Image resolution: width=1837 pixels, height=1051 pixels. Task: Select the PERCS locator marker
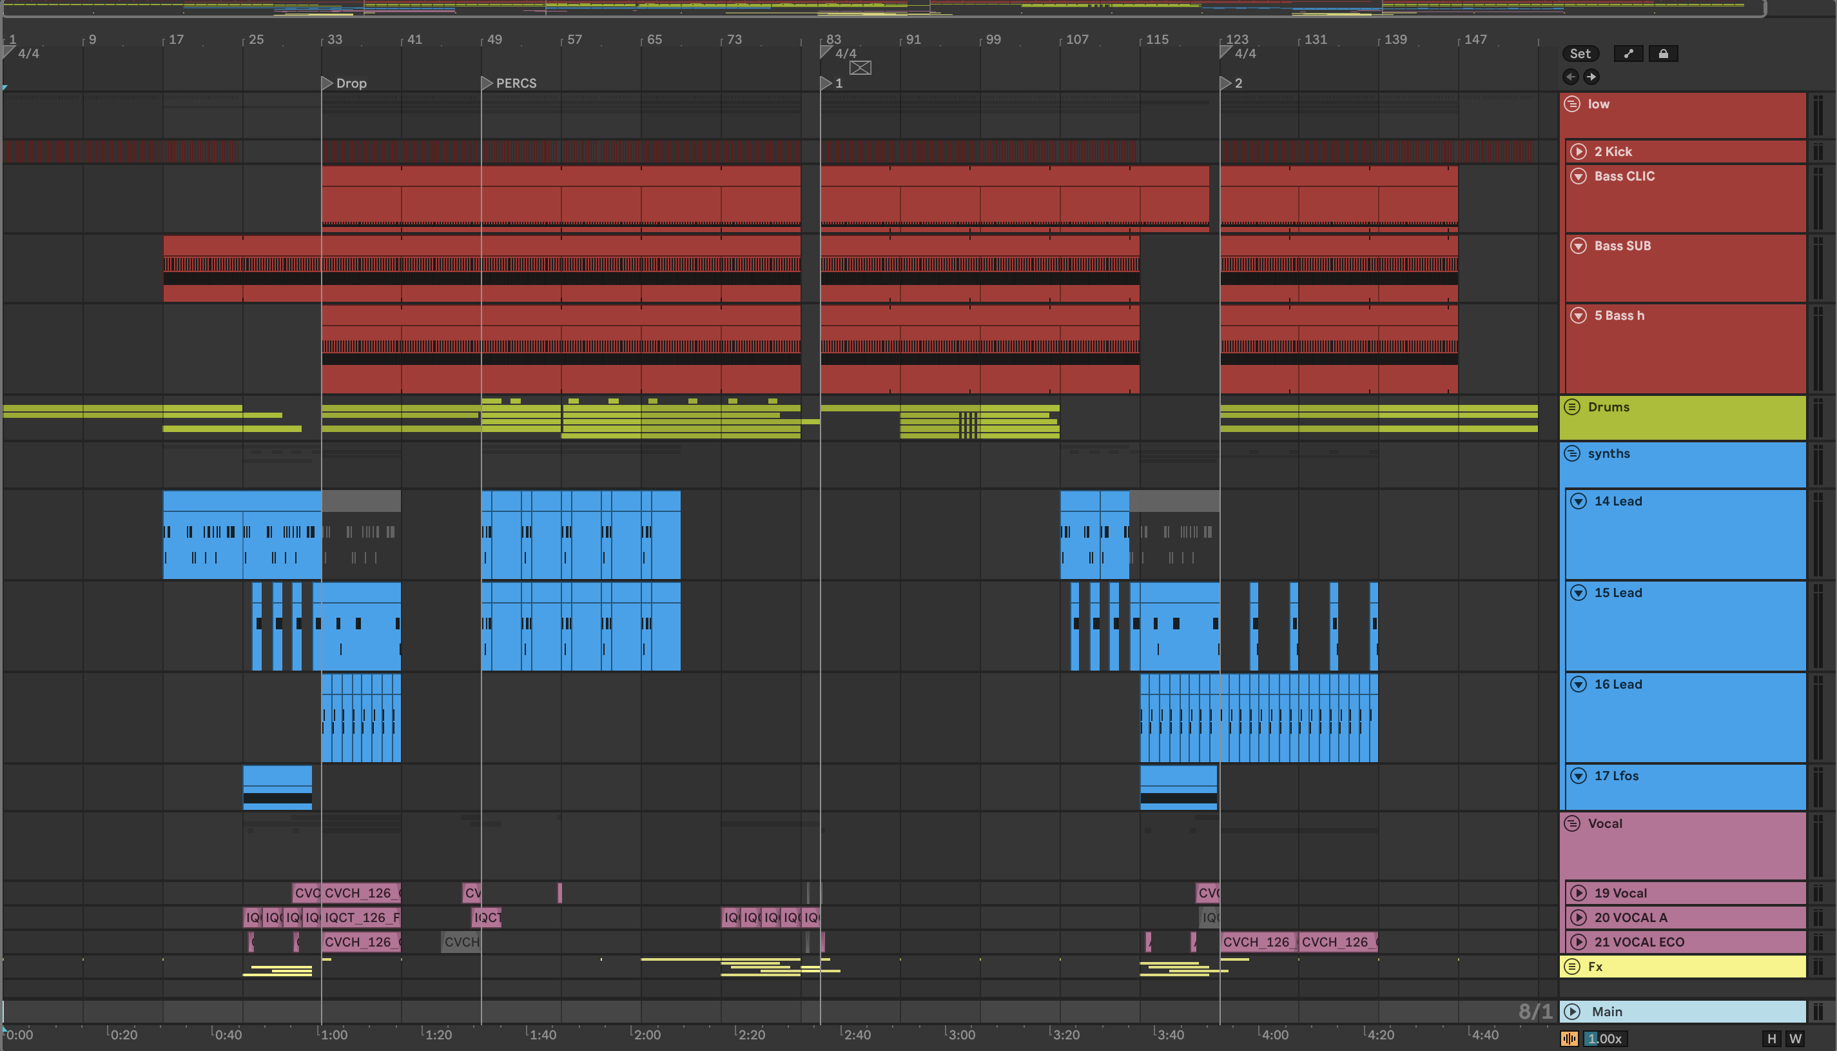click(487, 83)
